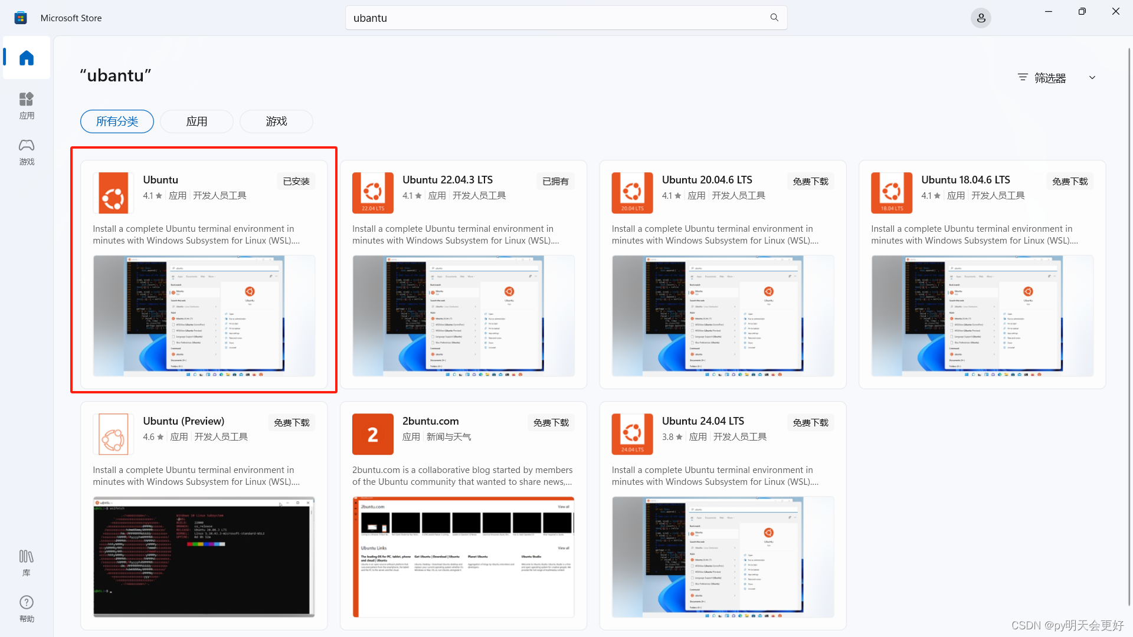The width and height of the screenshot is (1133, 637).
Task: Click the Ubuntu 24.04 LTS app icon
Action: point(632,434)
